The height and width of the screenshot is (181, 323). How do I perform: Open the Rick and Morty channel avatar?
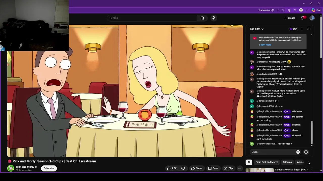pyautogui.click(x=11, y=168)
